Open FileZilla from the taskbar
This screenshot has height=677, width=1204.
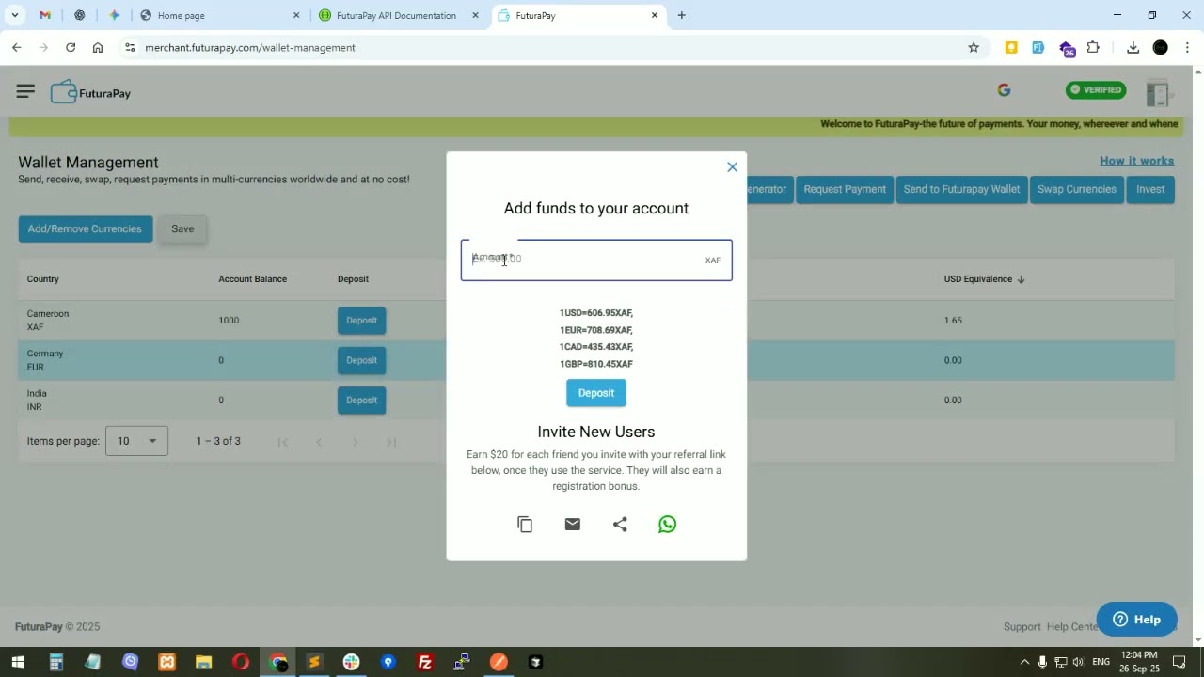(x=425, y=662)
